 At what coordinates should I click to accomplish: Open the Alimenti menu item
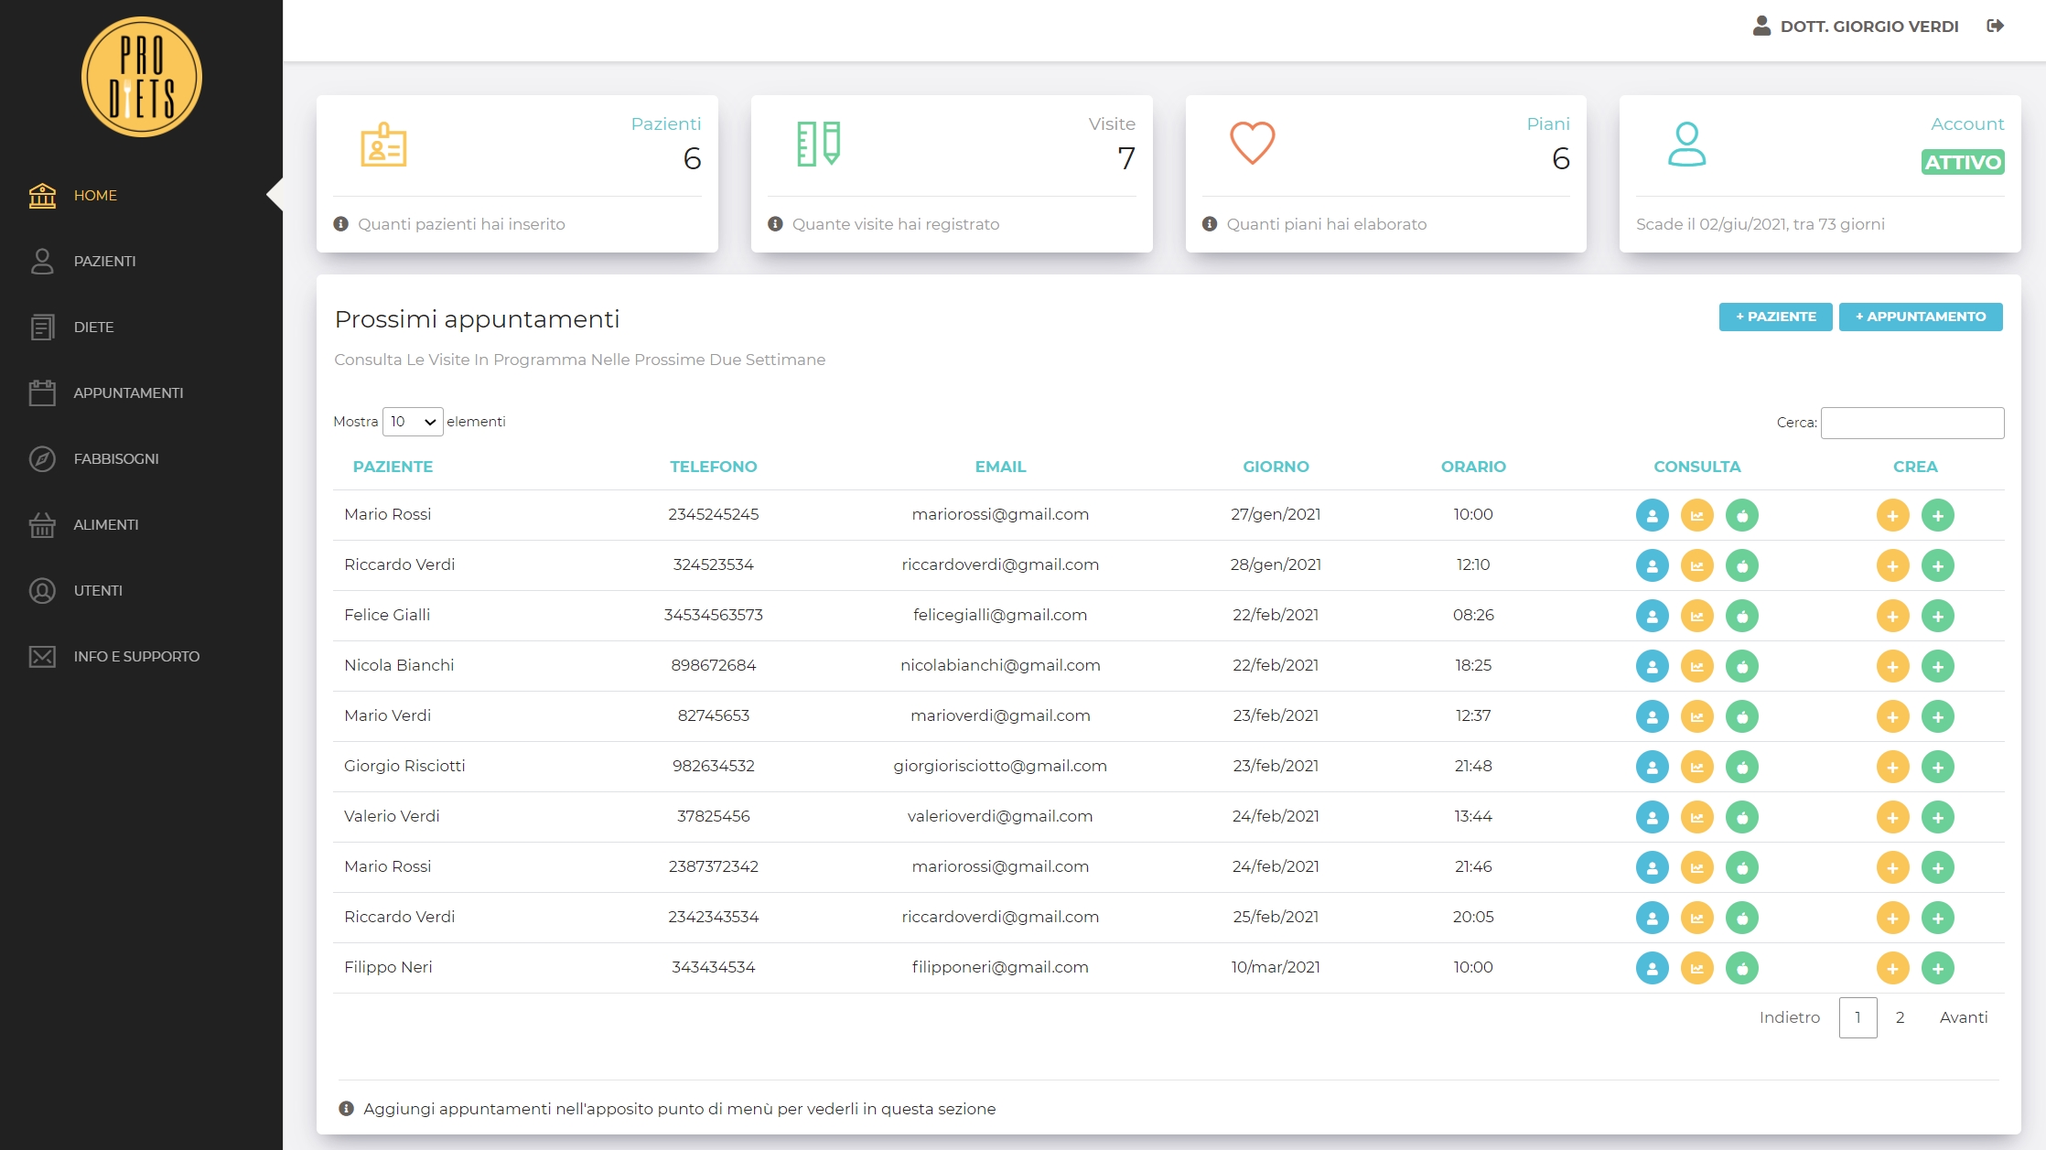106,524
